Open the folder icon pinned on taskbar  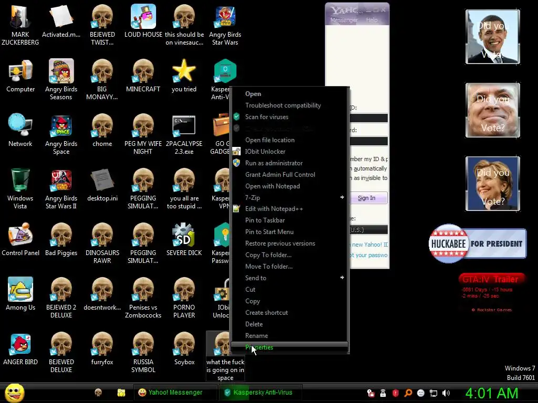coord(121,393)
